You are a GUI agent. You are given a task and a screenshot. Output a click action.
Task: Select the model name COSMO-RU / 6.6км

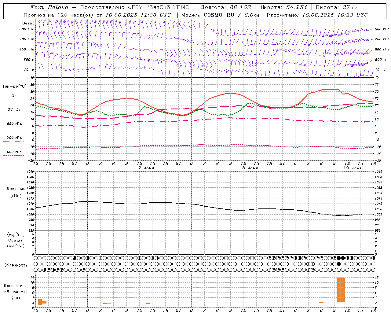(x=231, y=15)
